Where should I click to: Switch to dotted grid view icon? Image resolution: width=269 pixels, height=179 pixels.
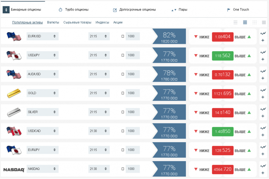[x=255, y=22]
